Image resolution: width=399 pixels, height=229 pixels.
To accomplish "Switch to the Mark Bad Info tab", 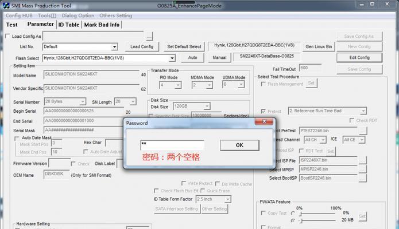I will pos(102,25).
